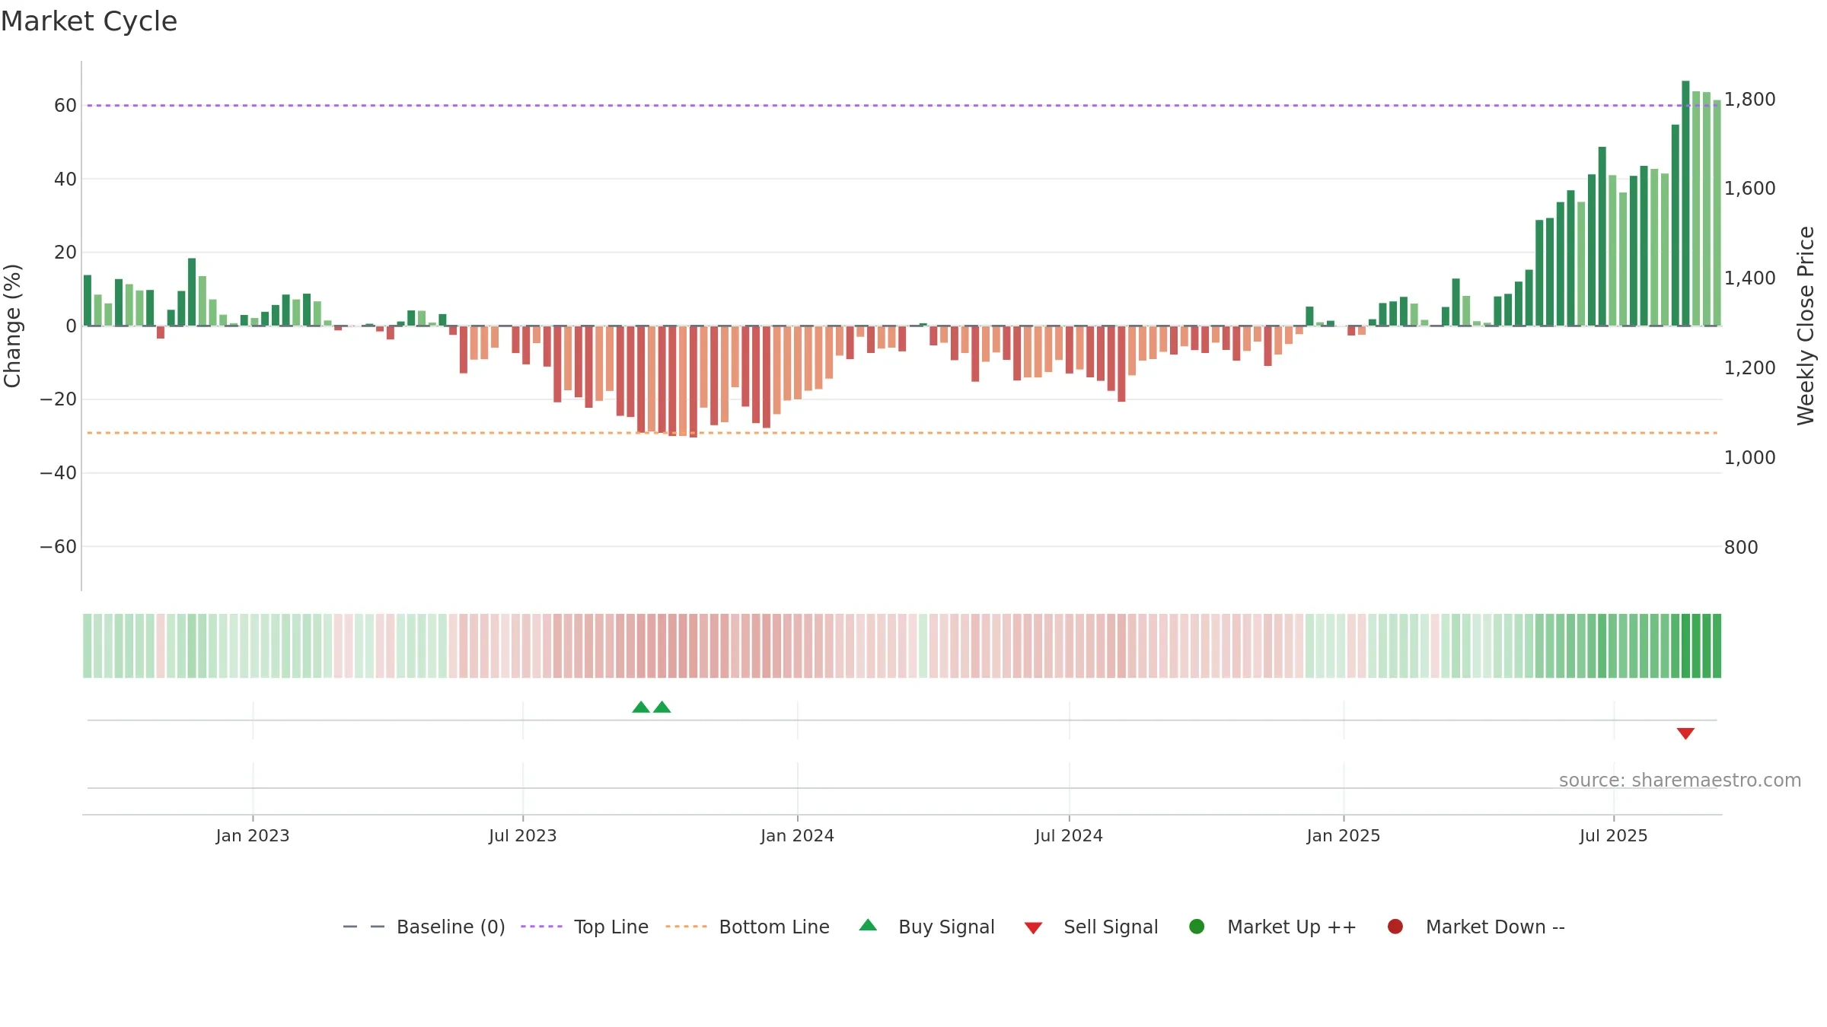Click the source: sharemaestro.com text
This screenshot has height=1027, width=1827.
1680,781
